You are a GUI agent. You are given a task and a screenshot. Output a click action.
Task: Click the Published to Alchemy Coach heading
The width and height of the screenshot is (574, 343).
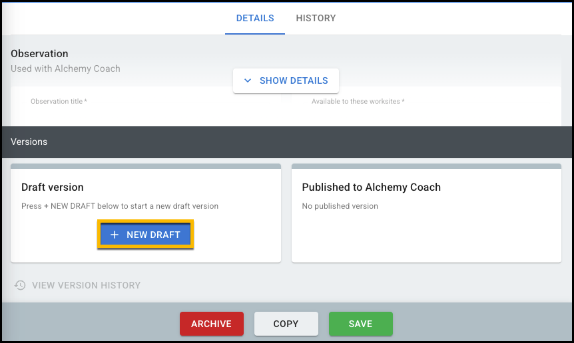click(371, 187)
